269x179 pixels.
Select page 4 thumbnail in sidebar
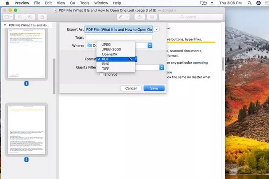click(x=26, y=129)
